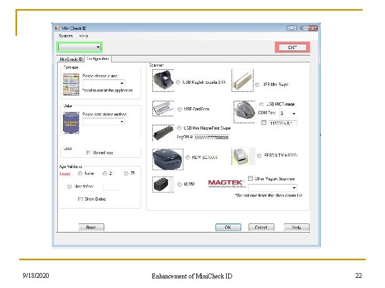Click the USB Mini MagnePrint Swipe image
Viewport: 385px width, 288px height.
[163, 133]
